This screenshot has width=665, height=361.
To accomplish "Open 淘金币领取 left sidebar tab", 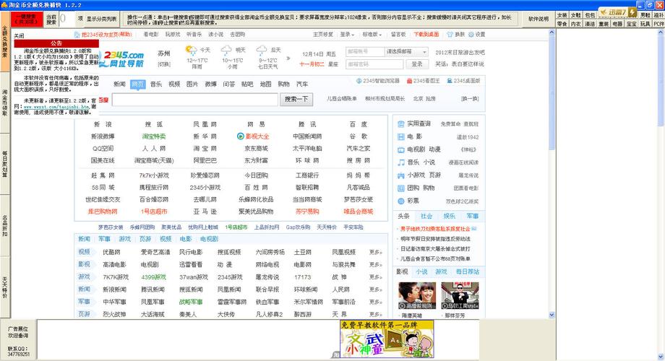I will click(4, 103).
